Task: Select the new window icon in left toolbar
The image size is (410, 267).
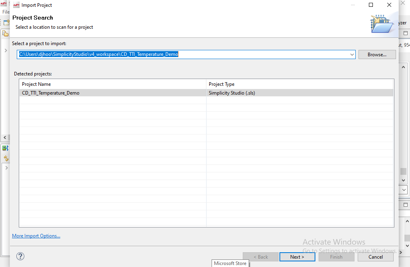Action: 6,22
